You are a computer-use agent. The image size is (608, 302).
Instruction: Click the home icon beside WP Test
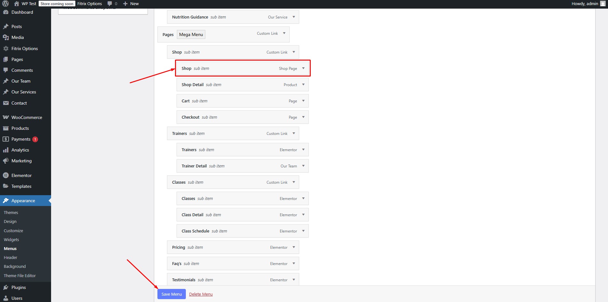tap(17, 4)
